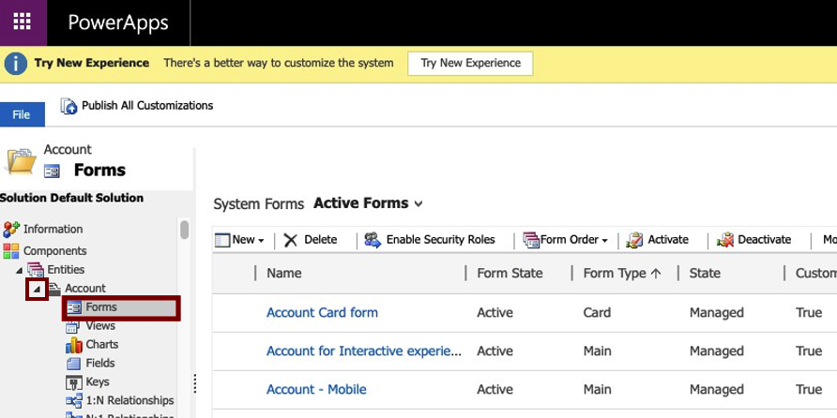Click the Entities icon in tree
Screen dimensions: 837x418
(x=36, y=270)
